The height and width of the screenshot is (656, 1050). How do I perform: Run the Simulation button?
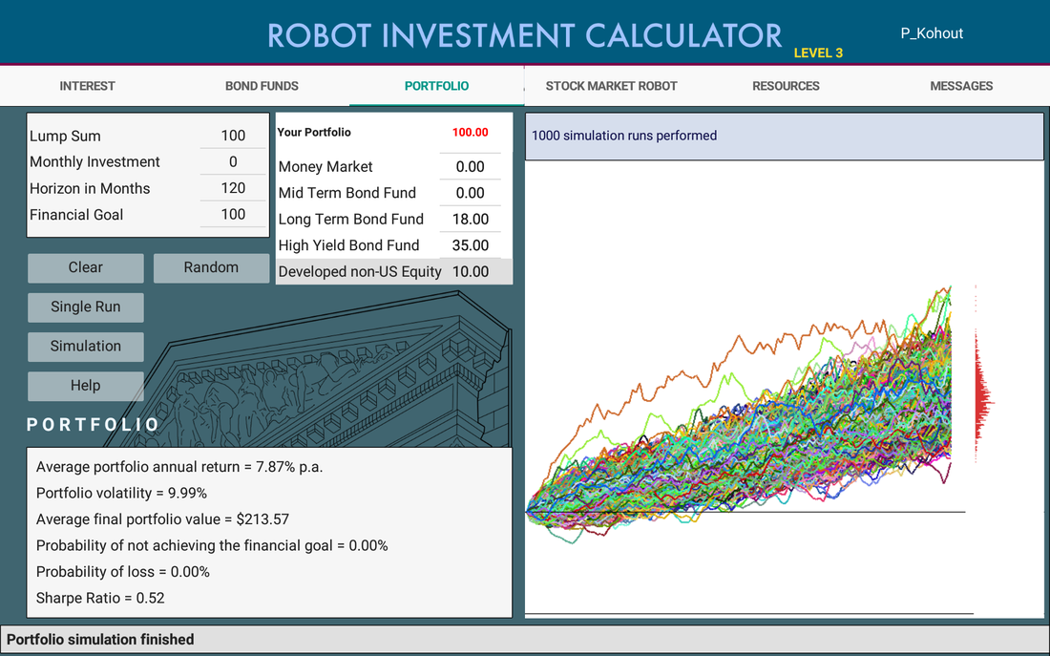pyautogui.click(x=86, y=347)
